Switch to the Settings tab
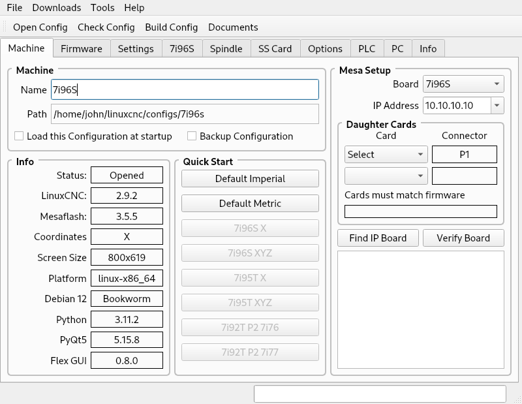522x404 pixels. 136,49
